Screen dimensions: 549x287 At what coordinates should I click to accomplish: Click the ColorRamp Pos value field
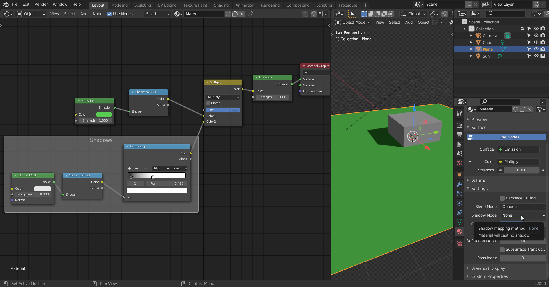(167, 183)
